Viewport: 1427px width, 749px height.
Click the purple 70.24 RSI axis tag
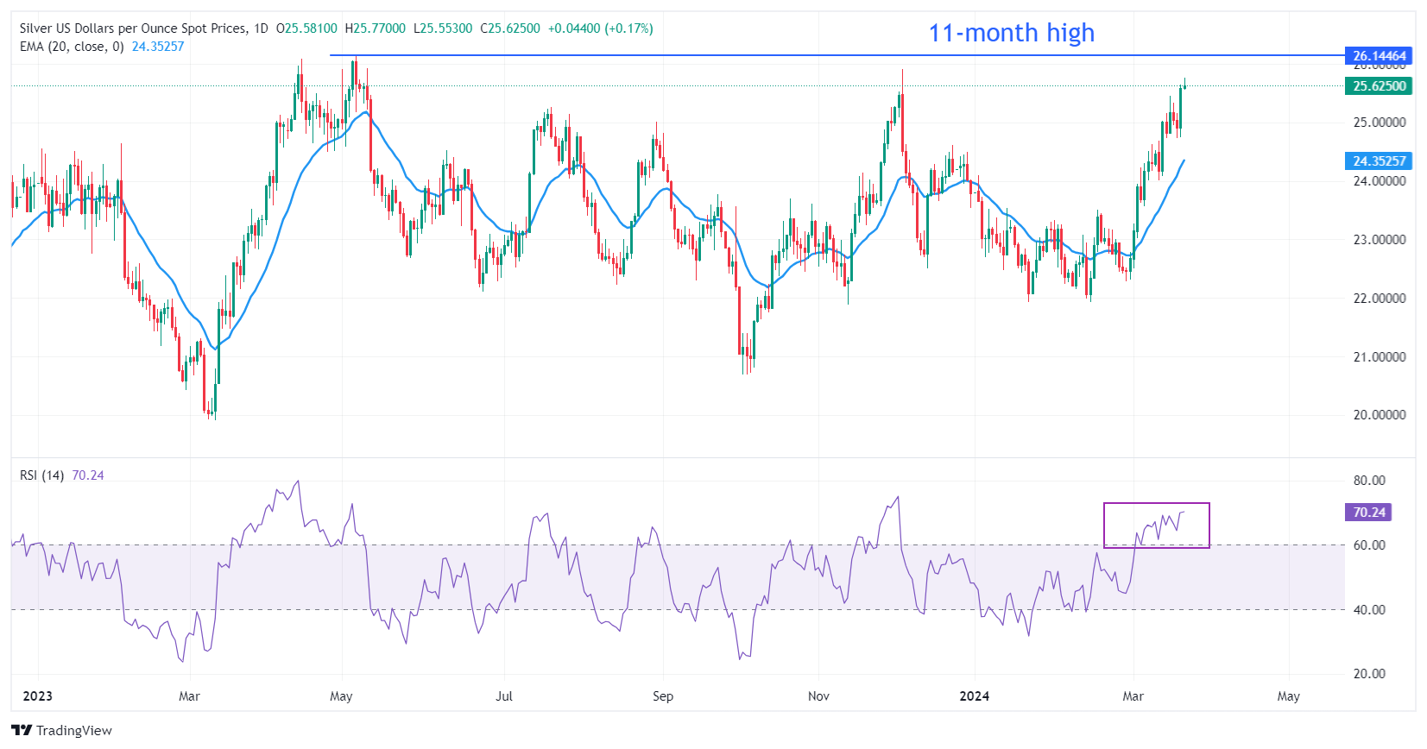click(x=1368, y=513)
